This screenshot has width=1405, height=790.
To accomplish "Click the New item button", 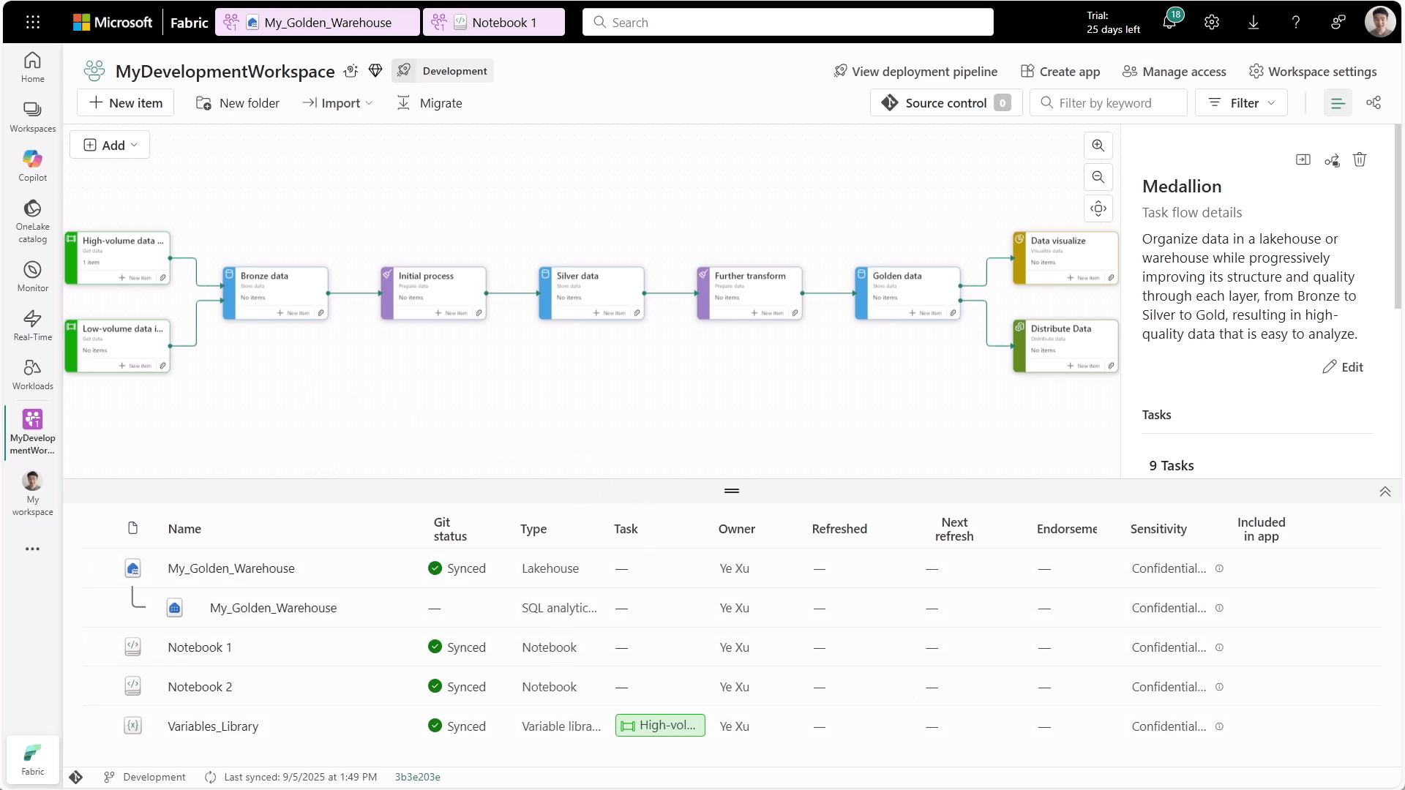I will (x=125, y=103).
